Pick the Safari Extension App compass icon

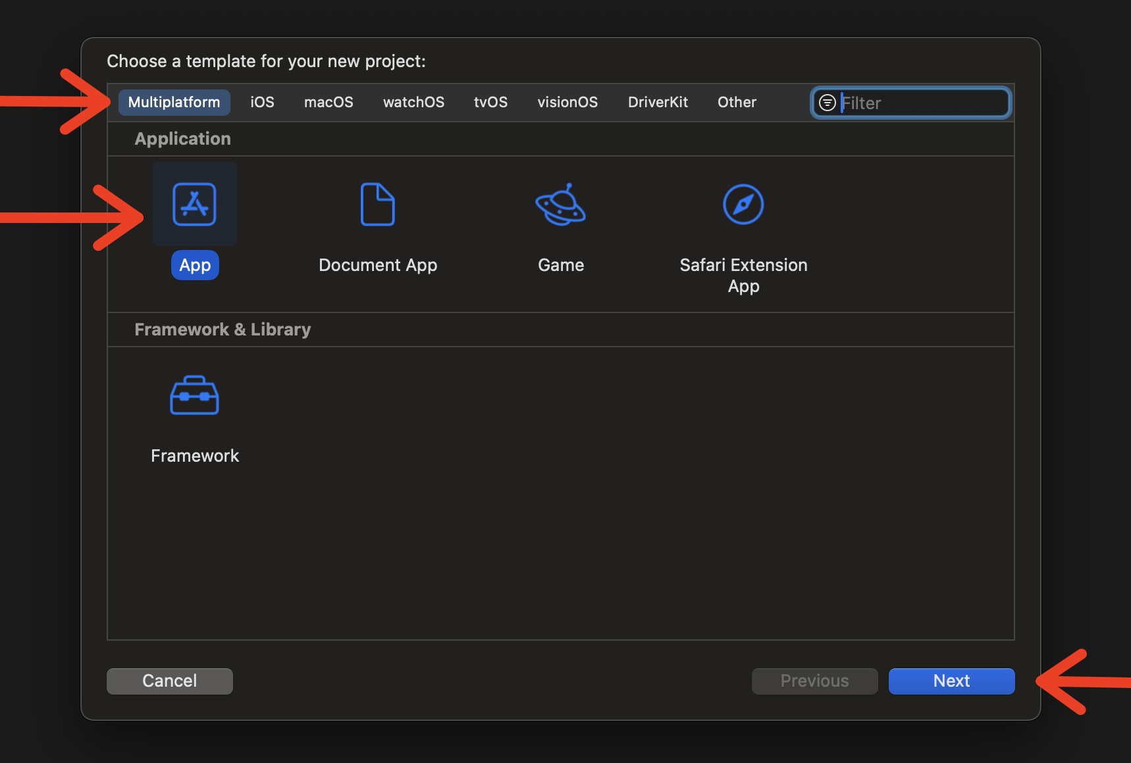click(x=743, y=204)
